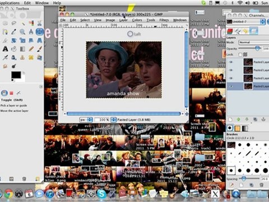Open the File menu in GIMP
This screenshot has width=269, height=202.
point(63,20)
